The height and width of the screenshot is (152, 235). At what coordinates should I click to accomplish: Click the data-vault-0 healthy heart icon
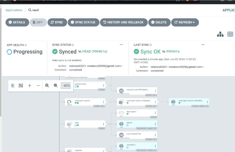pos(128,114)
